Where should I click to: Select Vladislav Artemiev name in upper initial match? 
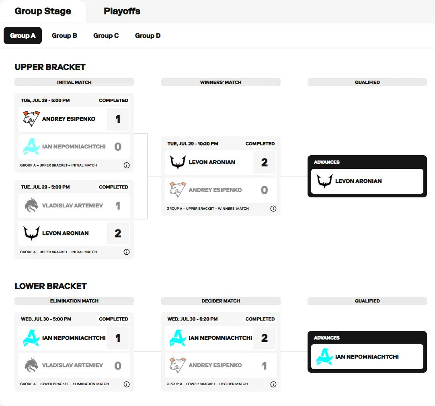(x=72, y=205)
